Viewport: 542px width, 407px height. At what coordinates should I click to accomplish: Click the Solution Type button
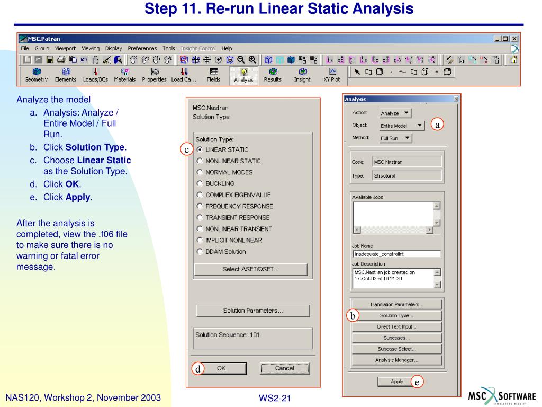pos(397,316)
